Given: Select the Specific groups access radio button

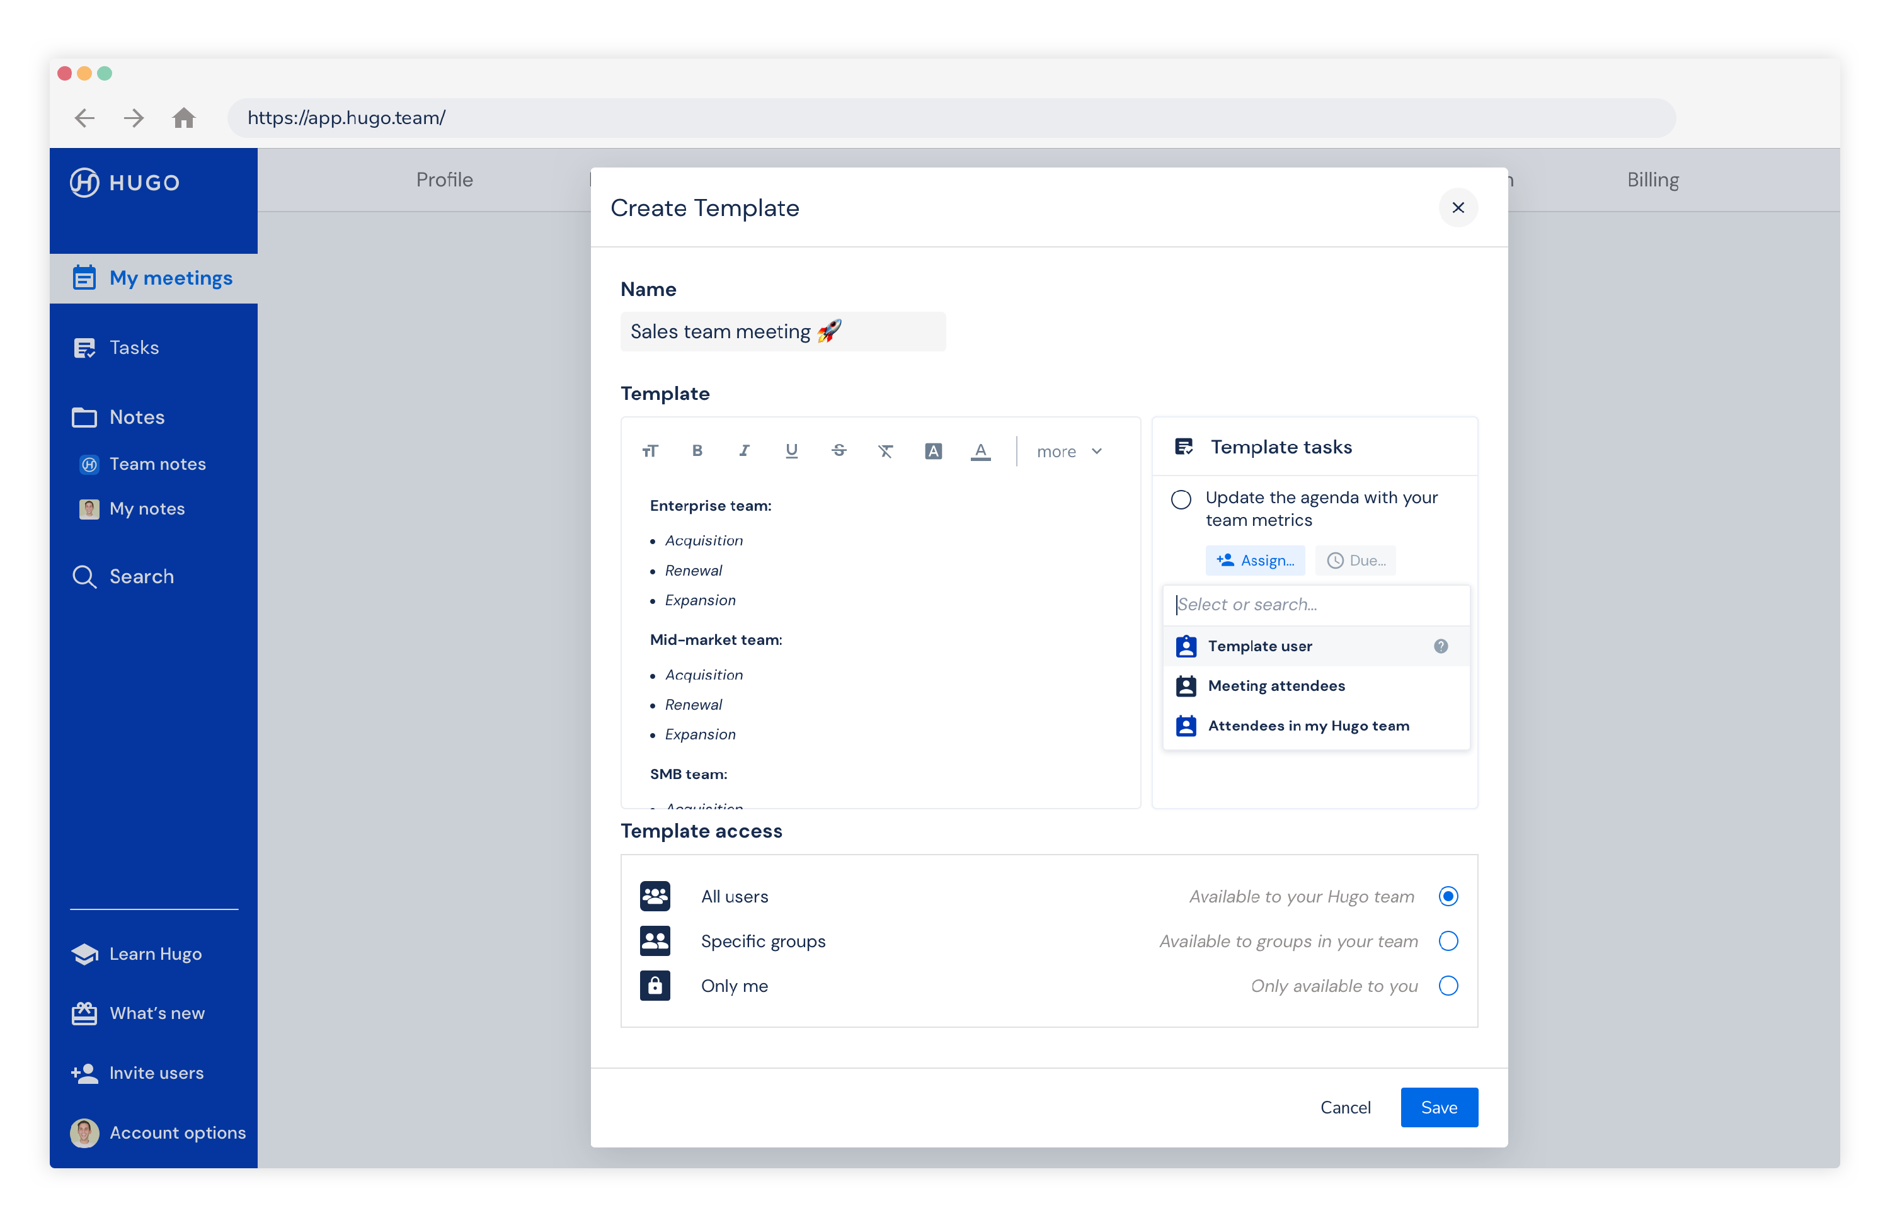Looking at the screenshot, I should (x=1448, y=941).
